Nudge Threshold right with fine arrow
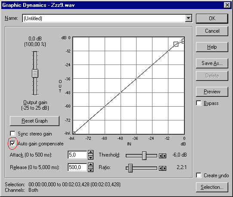Image resolution: width=233 pixels, height=197 pixels. coord(165,156)
